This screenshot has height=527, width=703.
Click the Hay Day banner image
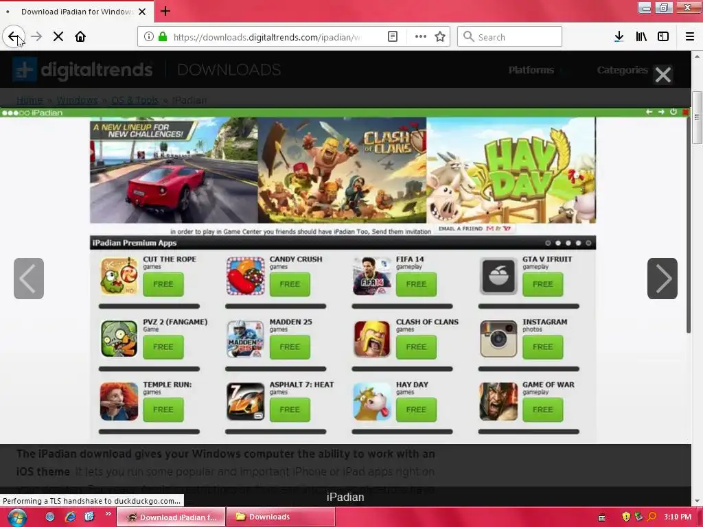coord(511,170)
